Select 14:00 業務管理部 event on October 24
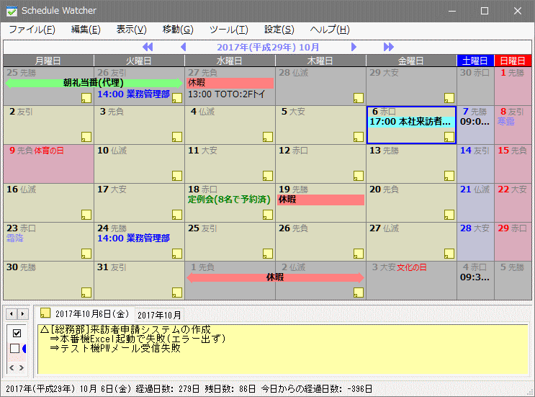The width and height of the screenshot is (535, 397). pyautogui.click(x=134, y=238)
